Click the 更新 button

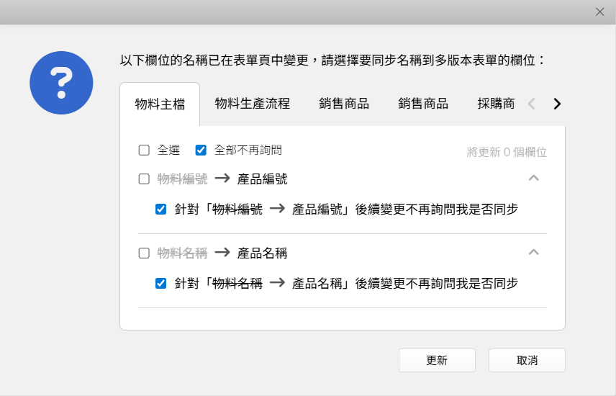point(437,360)
